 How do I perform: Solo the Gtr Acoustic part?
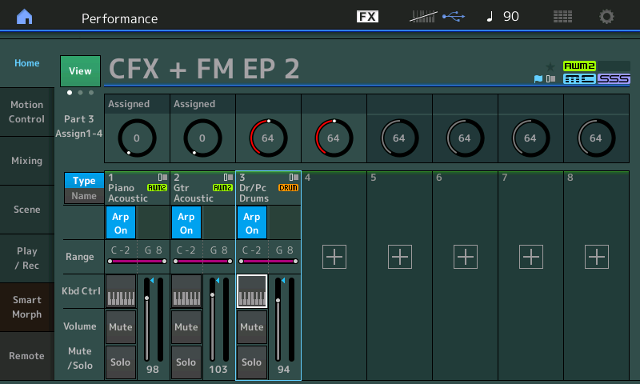186,362
